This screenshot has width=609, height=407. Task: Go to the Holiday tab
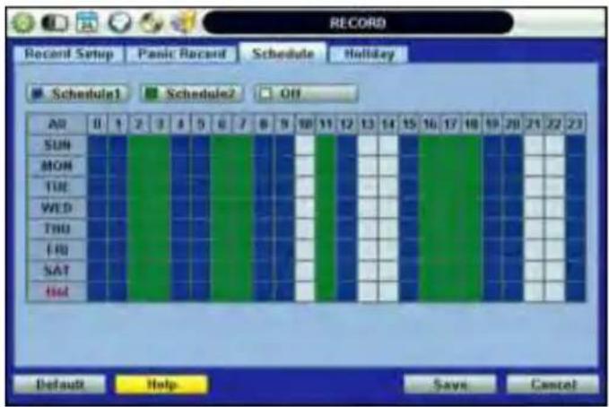coord(369,54)
